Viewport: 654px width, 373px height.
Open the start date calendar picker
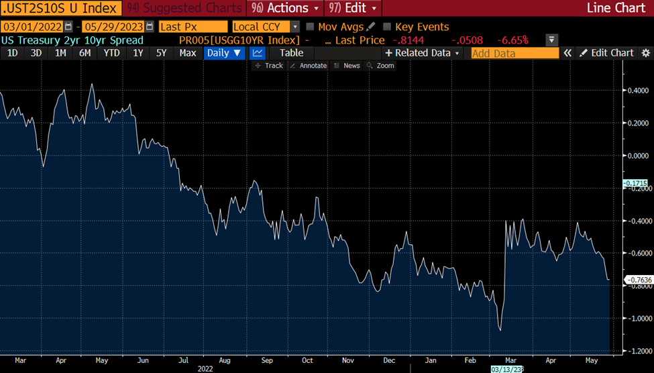[x=68, y=27]
